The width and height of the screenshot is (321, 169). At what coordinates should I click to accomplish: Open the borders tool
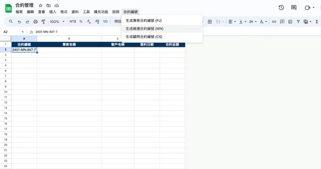coord(210,22)
